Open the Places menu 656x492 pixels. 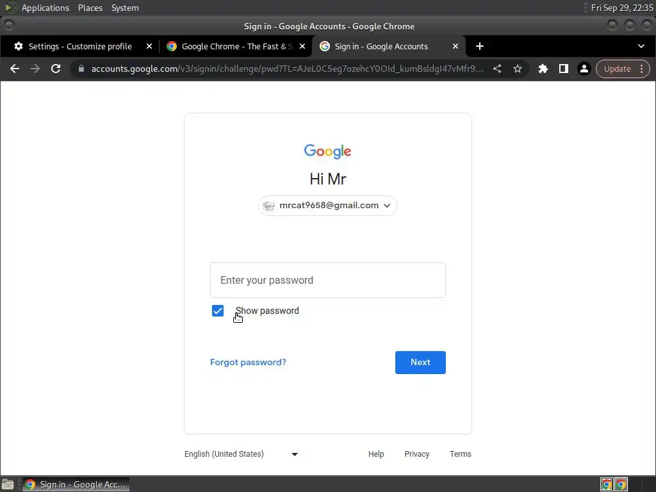[90, 8]
